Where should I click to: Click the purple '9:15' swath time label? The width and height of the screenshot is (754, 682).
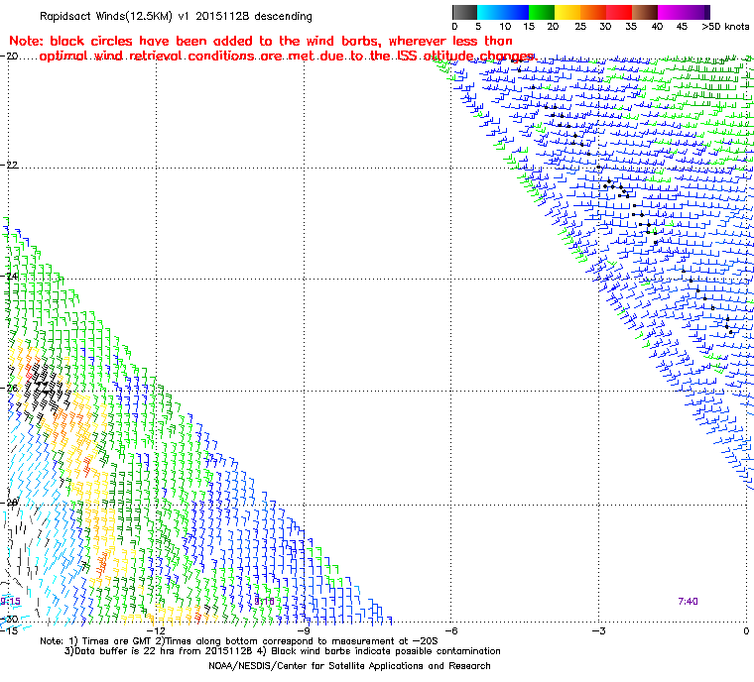(x=10, y=602)
